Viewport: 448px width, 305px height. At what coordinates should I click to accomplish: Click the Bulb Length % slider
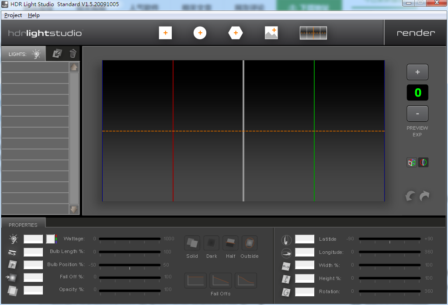point(130,252)
